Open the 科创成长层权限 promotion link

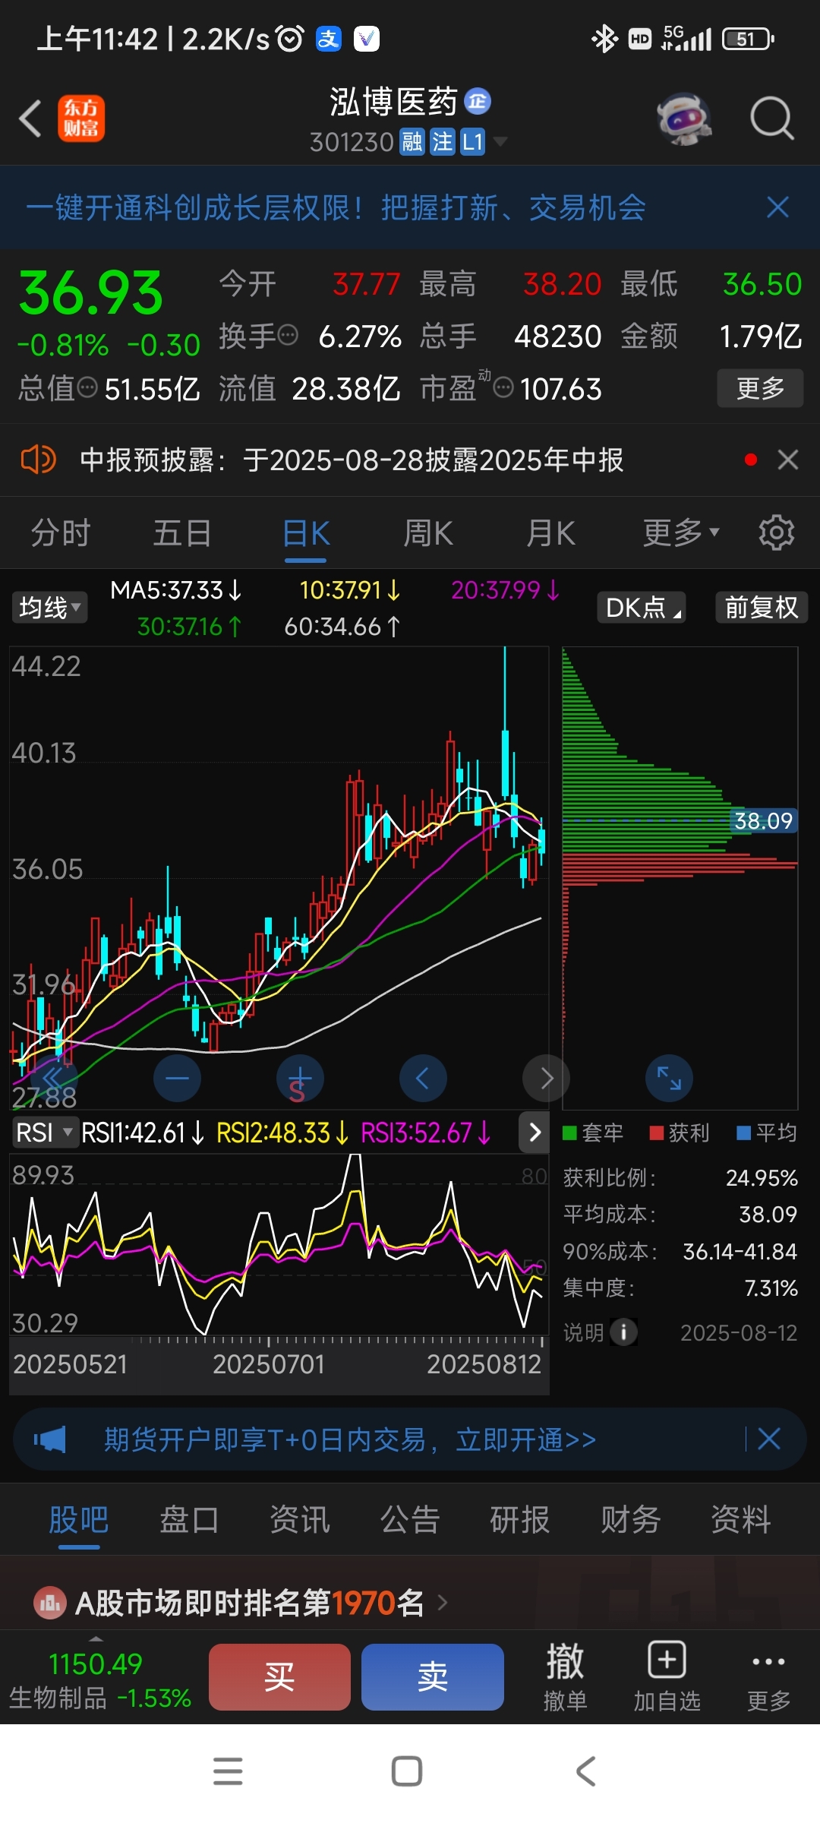click(x=336, y=207)
